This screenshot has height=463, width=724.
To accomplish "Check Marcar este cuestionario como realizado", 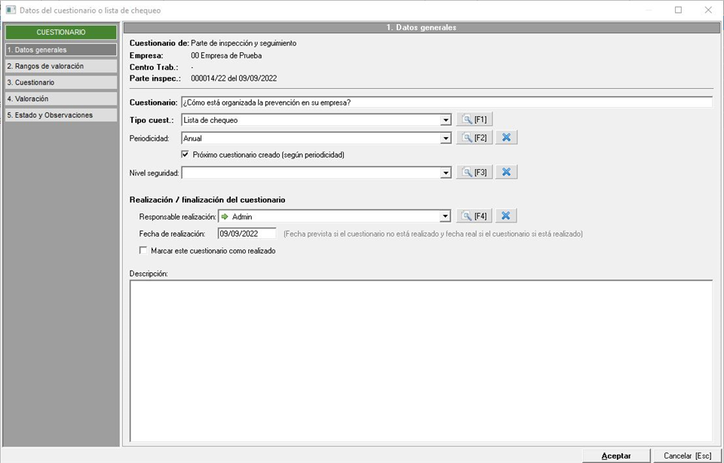I will [143, 250].
